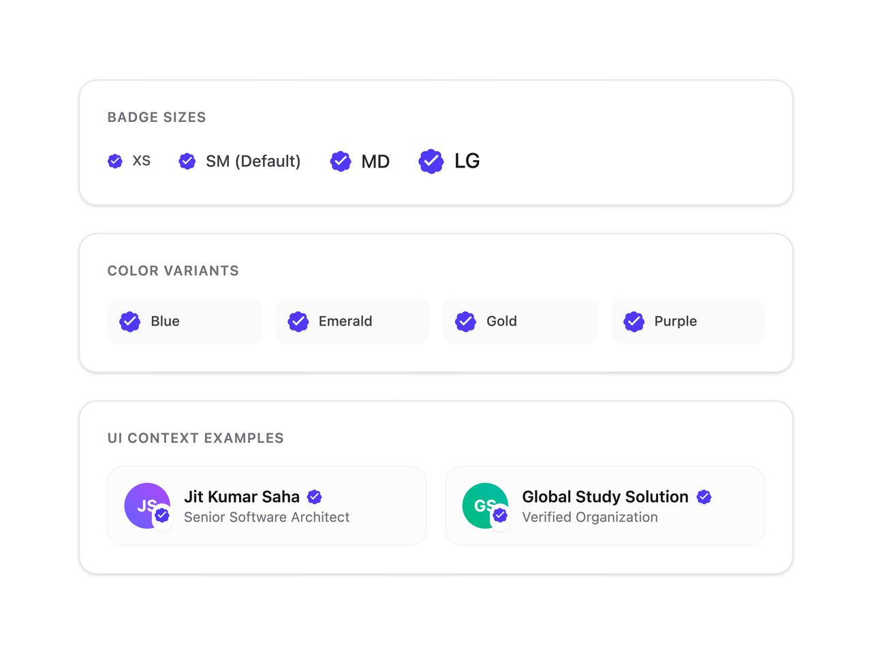The width and height of the screenshot is (872, 654).
Task: Click the LG size label
Action: 467,161
